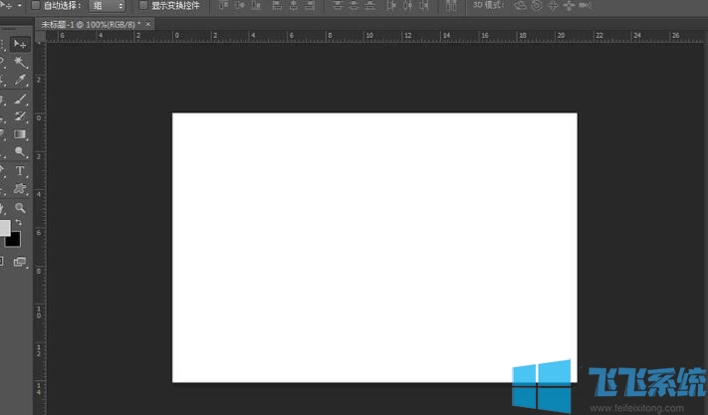Pick the Eyedropper tool
The width and height of the screenshot is (708, 415).
[20, 81]
